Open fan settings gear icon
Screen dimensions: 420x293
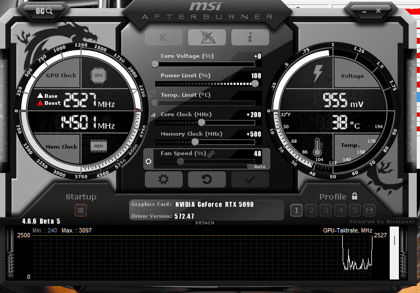[148, 161]
